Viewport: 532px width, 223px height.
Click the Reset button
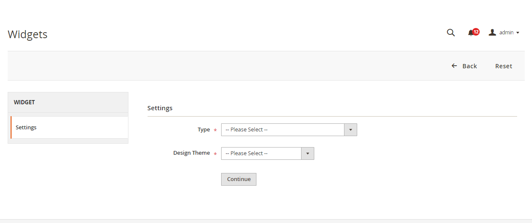pos(504,66)
